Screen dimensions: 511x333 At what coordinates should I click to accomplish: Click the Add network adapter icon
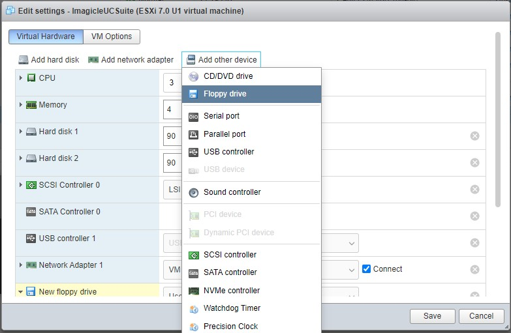[93, 60]
